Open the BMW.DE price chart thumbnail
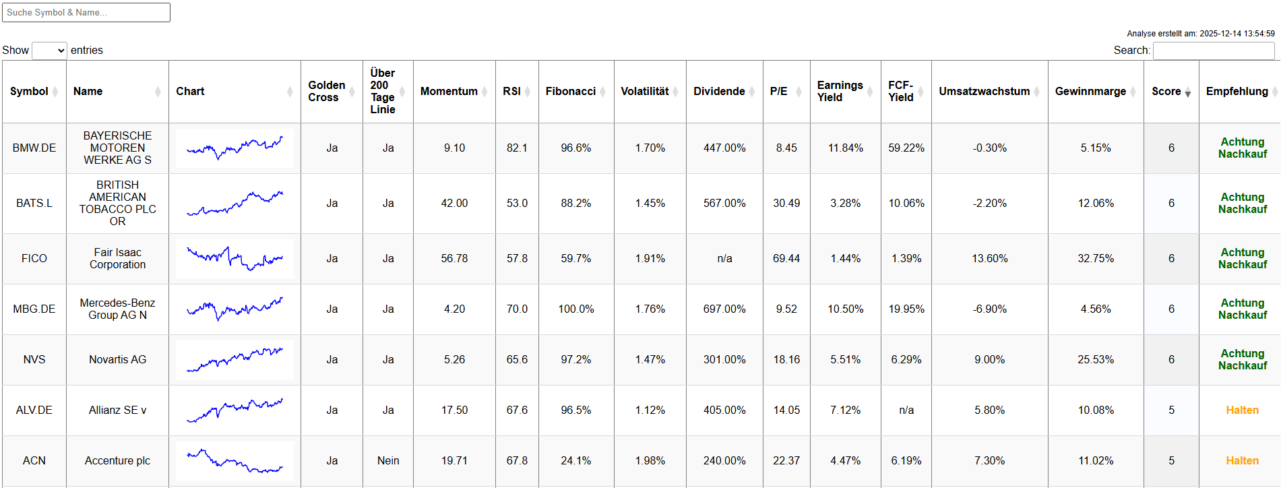Image resolution: width=1281 pixels, height=488 pixels. pos(235,148)
